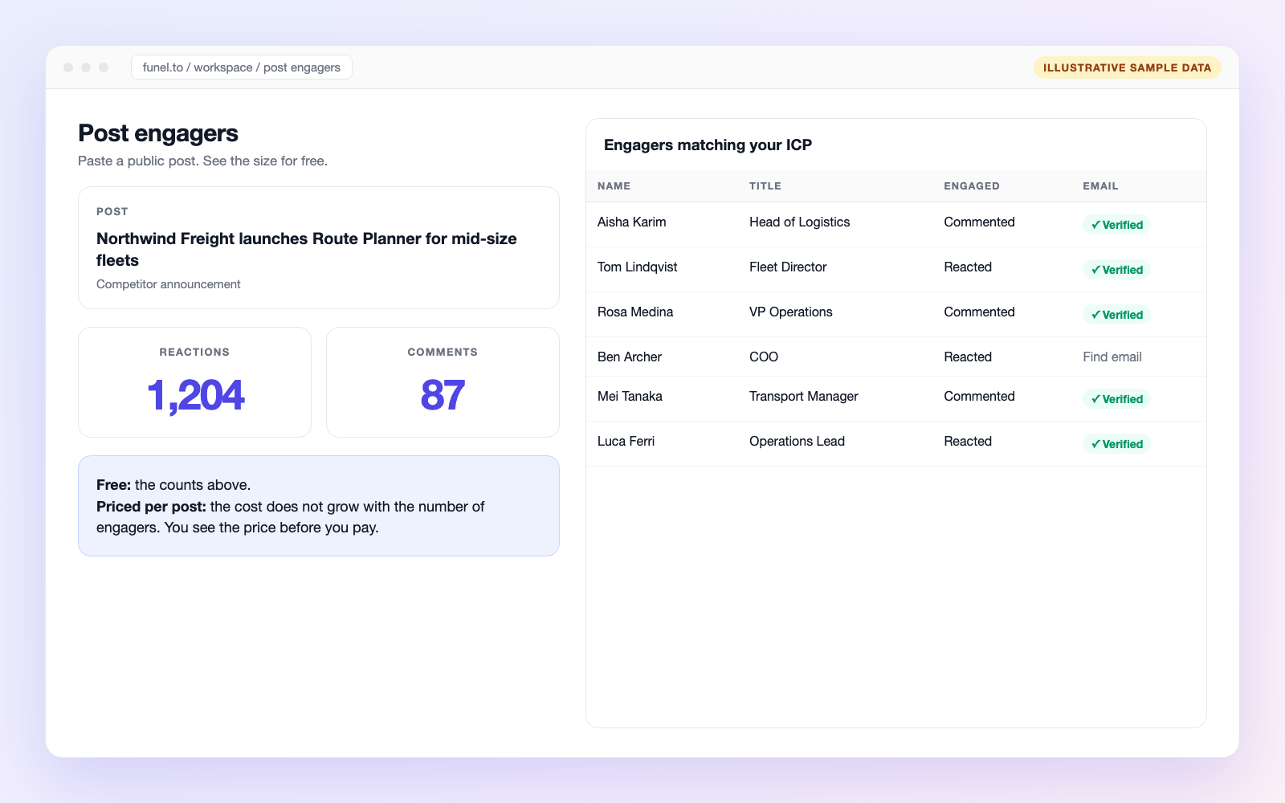Click the 'Post engagers' heading
This screenshot has height=803, width=1285.
tap(158, 133)
